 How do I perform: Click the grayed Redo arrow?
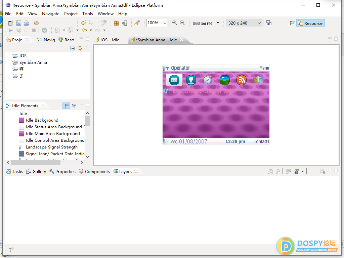(91, 23)
